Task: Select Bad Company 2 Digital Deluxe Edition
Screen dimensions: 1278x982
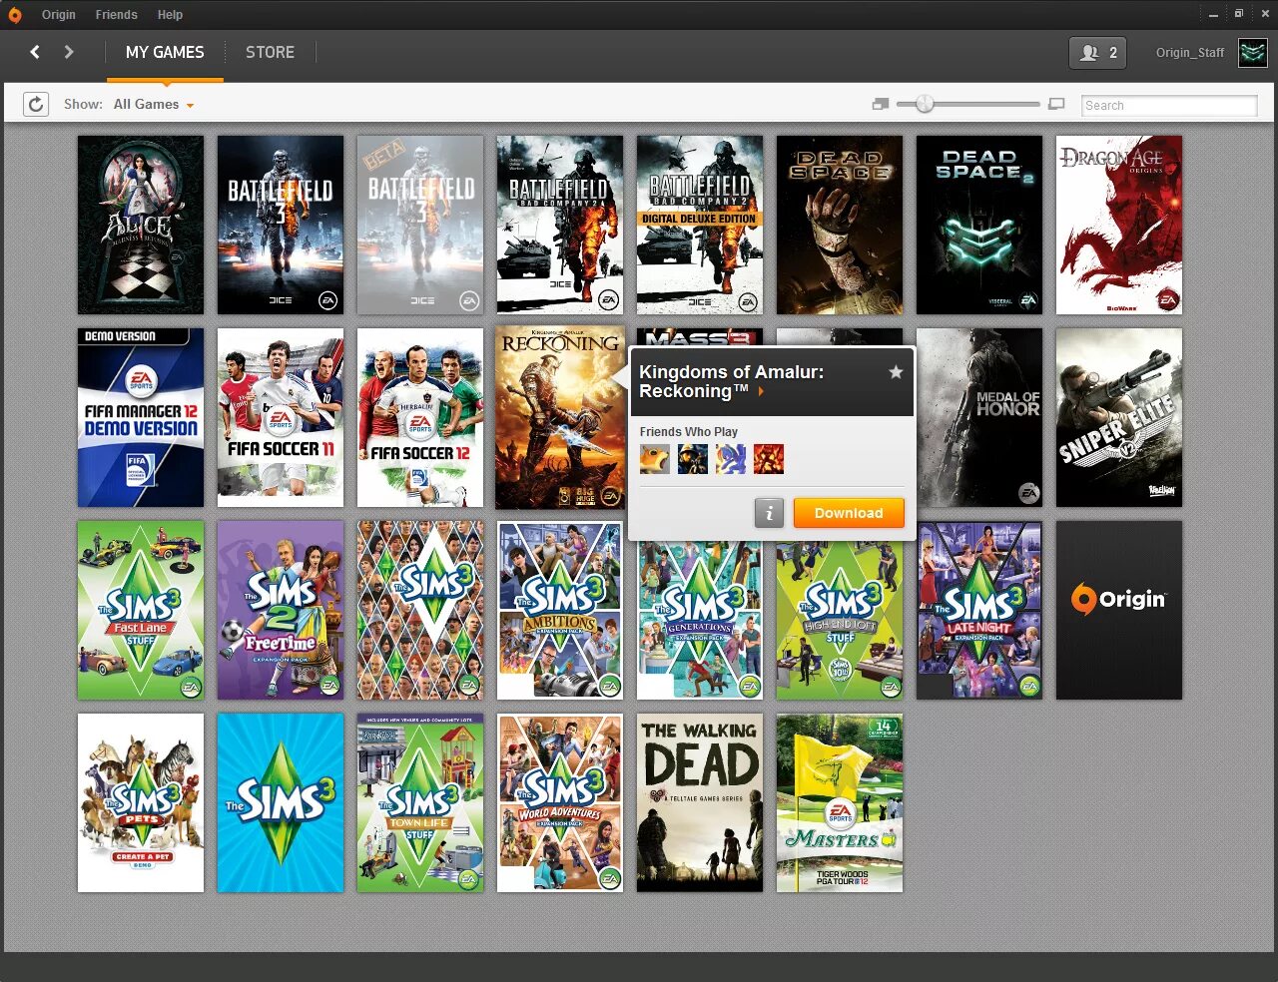Action: point(700,226)
